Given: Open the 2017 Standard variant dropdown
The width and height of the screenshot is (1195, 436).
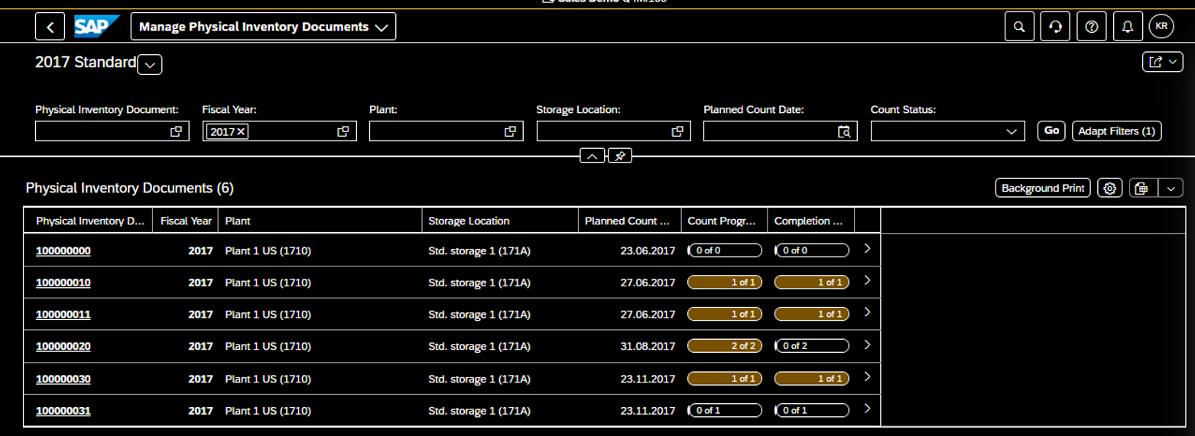Looking at the screenshot, I should (x=150, y=65).
